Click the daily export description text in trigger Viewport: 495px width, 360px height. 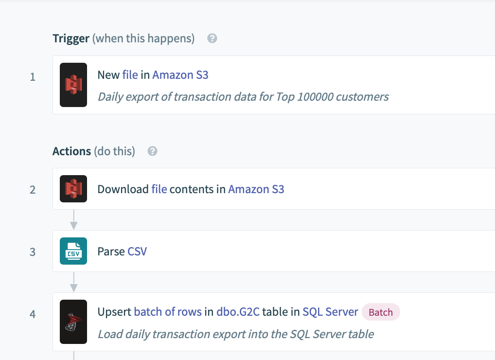pos(243,97)
